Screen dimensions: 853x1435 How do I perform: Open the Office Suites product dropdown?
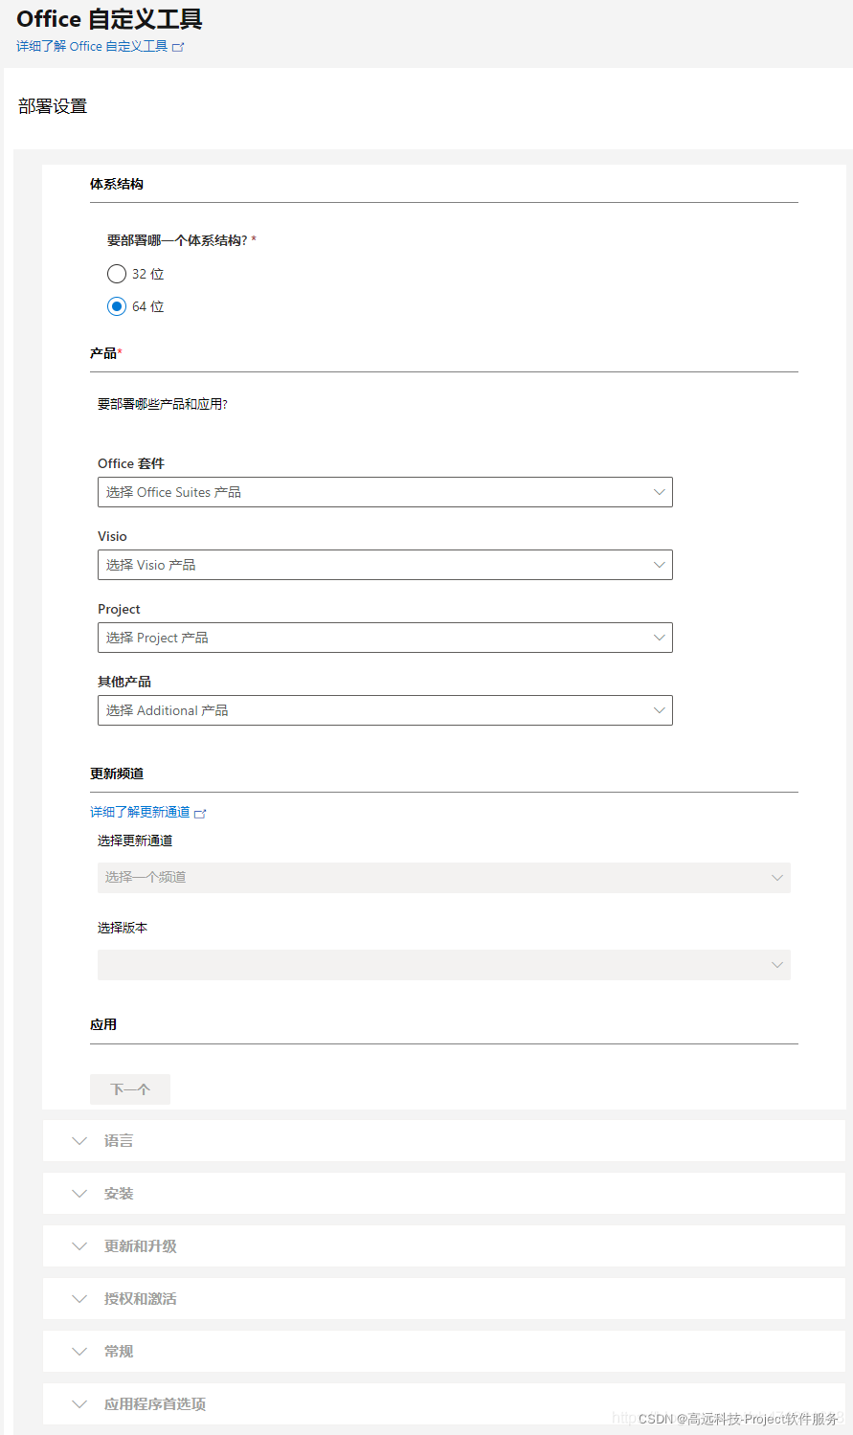[385, 492]
